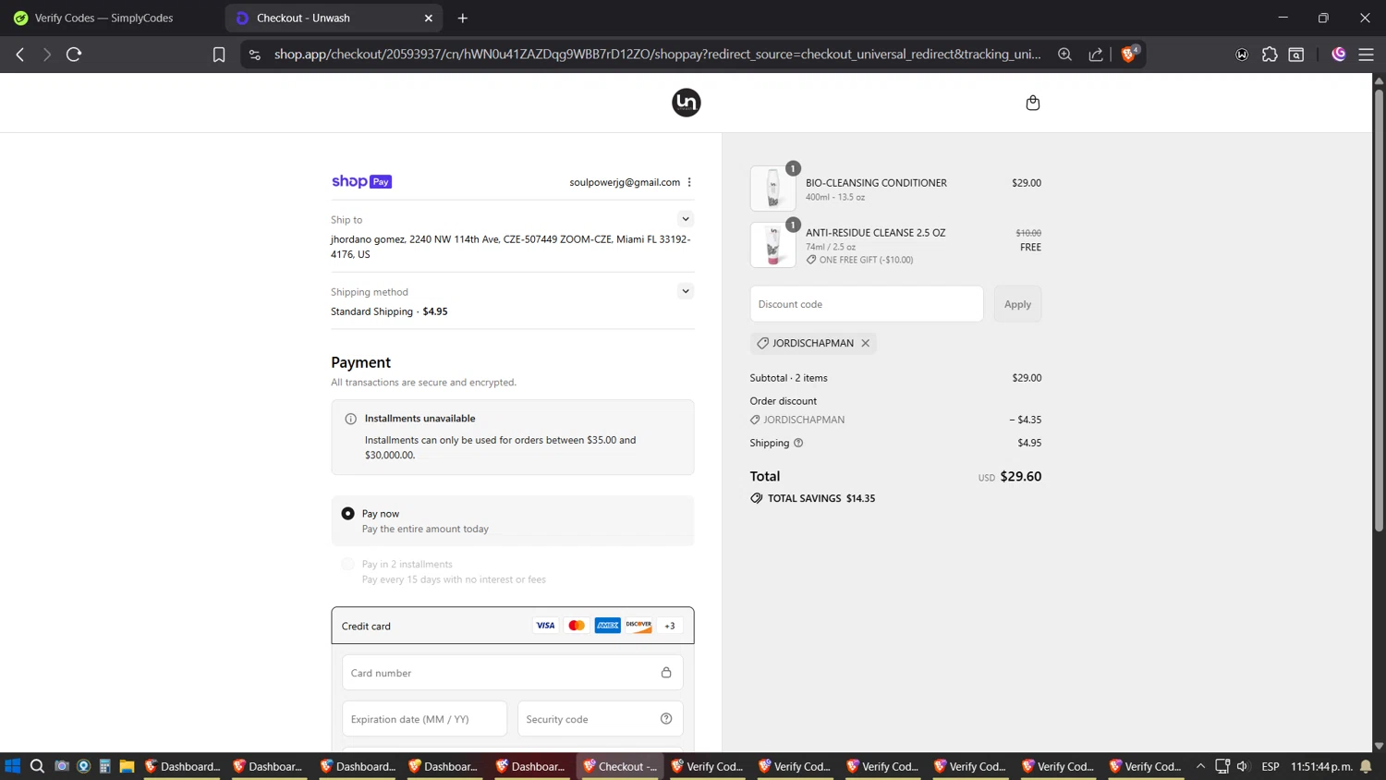Viewport: 1386px width, 780px height.
Task: Focus the Security code field
Action: pyautogui.click(x=601, y=719)
